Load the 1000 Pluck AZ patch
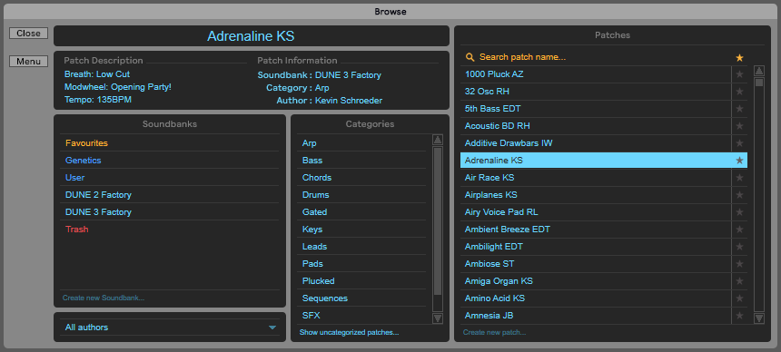 pyautogui.click(x=596, y=74)
